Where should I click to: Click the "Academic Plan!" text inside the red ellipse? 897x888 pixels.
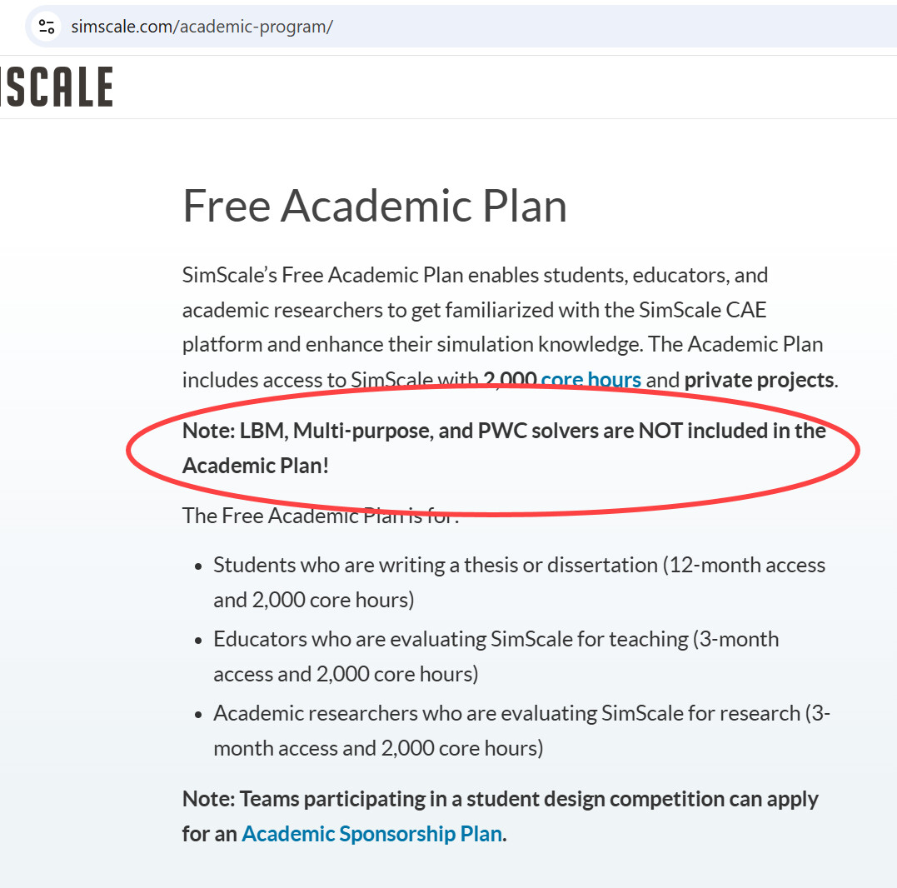click(256, 465)
